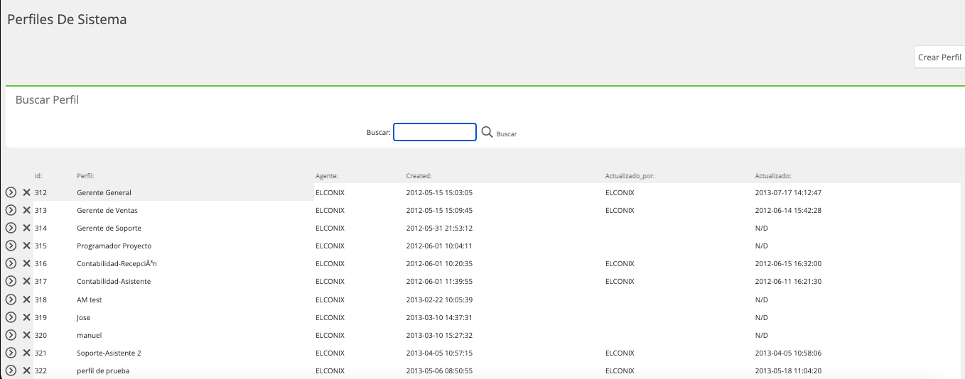The width and height of the screenshot is (965, 379).
Task: Select the 'manuel' profile name
Action: (x=90, y=335)
